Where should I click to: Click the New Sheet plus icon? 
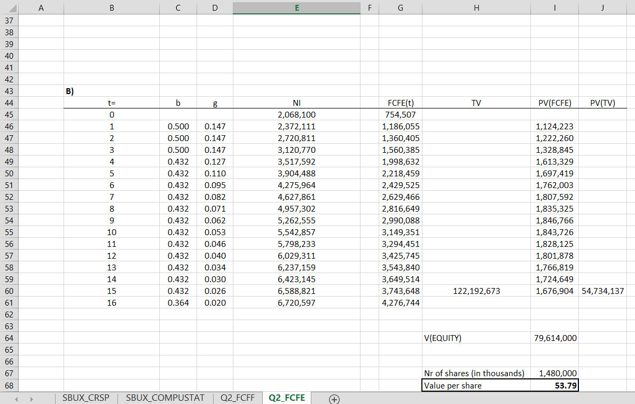point(334,398)
